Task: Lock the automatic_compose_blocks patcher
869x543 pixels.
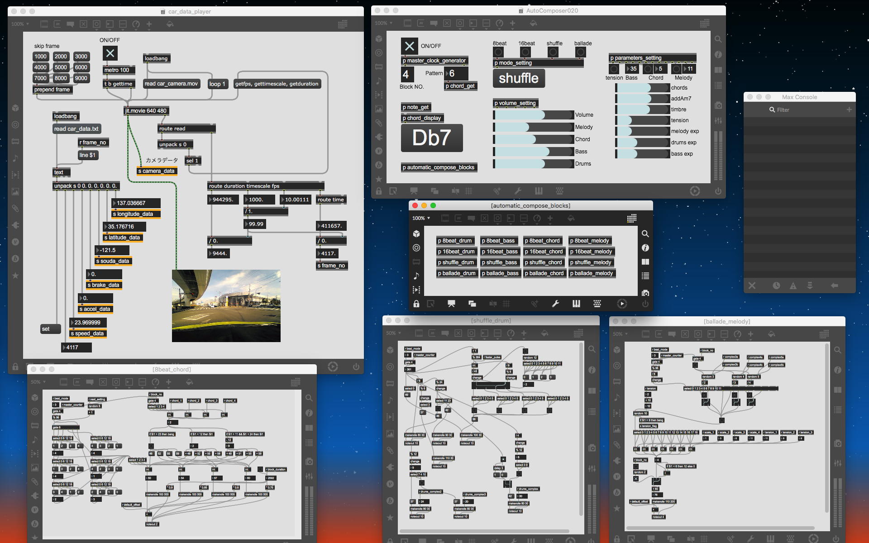Action: pyautogui.click(x=416, y=304)
